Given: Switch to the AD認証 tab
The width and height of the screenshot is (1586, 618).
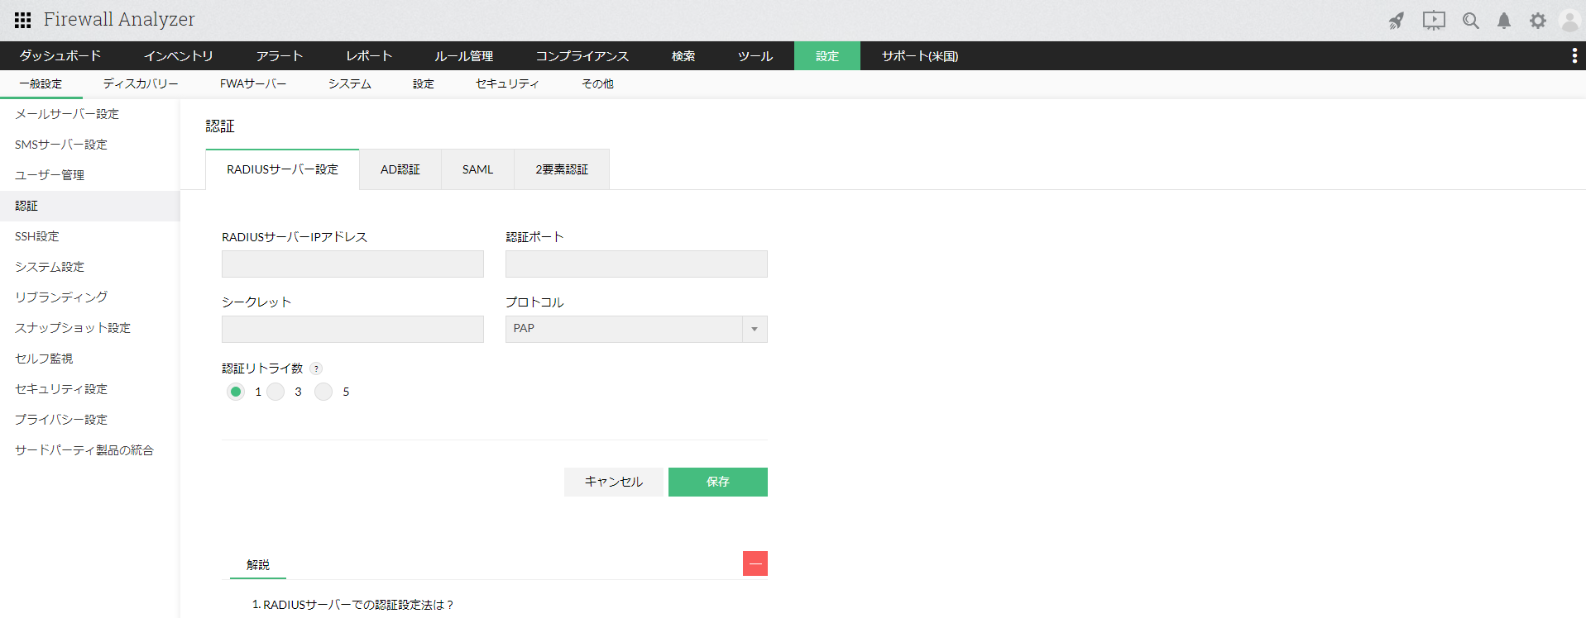Looking at the screenshot, I should click(400, 169).
